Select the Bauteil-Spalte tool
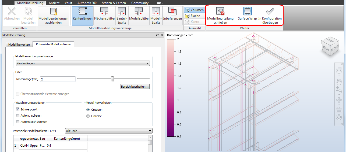 122,16
